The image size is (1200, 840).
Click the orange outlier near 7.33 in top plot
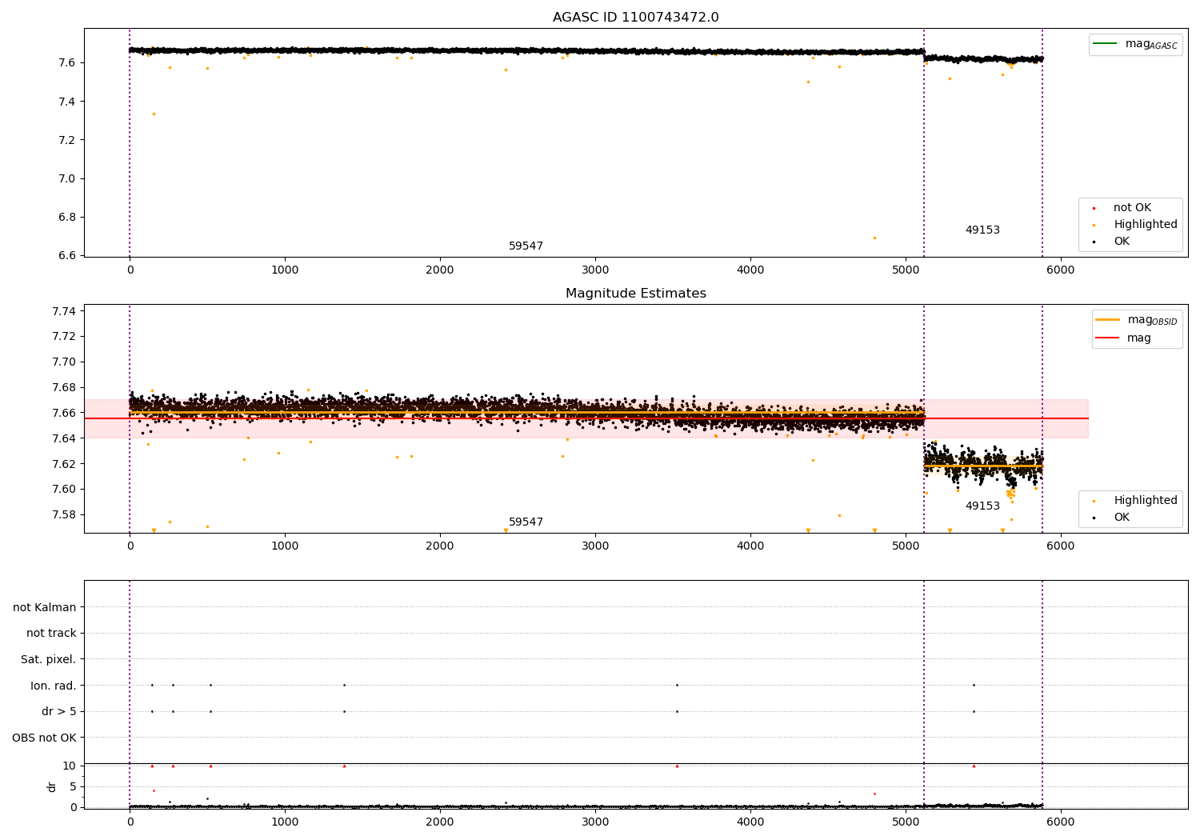(x=154, y=114)
